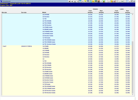The image size is (138, 100).
Task: Open the green vehicle lift toolbar icon
Action: 96,1
